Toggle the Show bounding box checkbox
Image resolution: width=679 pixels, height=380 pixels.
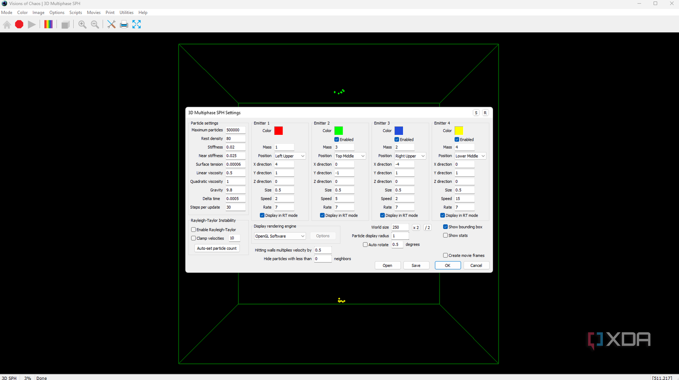pyautogui.click(x=445, y=227)
